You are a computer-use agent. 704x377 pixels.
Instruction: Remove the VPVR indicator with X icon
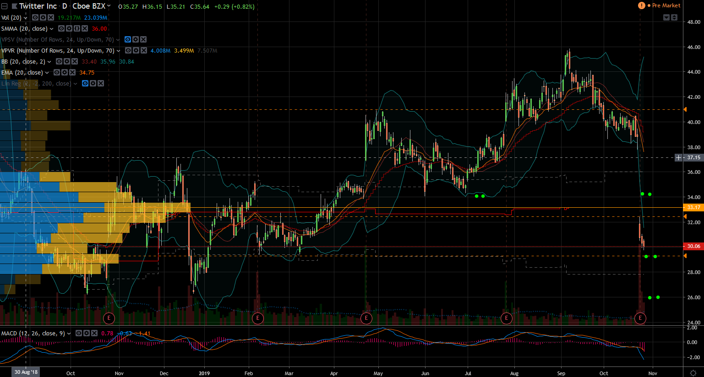(144, 51)
